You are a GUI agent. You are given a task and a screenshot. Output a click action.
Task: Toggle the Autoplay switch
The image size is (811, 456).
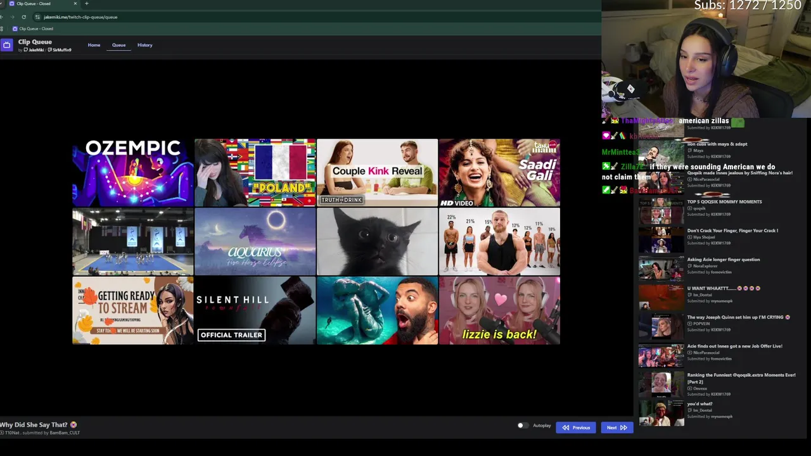(522, 426)
